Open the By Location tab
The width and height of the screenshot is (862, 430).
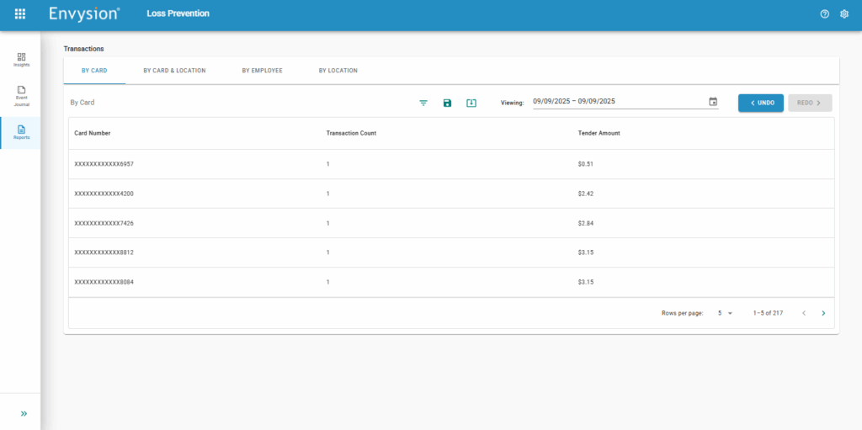[338, 71]
